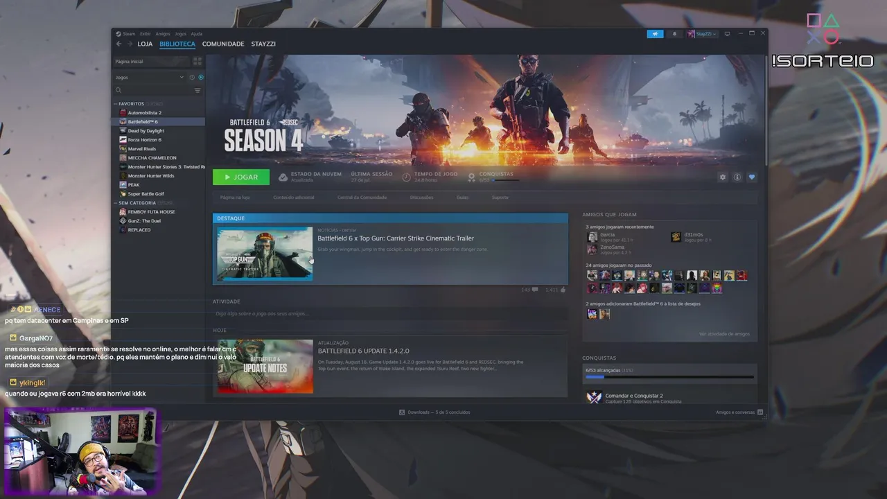The width and height of the screenshot is (887, 499).
Task: Toggle the ready-to-play filter button
Action: pyautogui.click(x=201, y=77)
